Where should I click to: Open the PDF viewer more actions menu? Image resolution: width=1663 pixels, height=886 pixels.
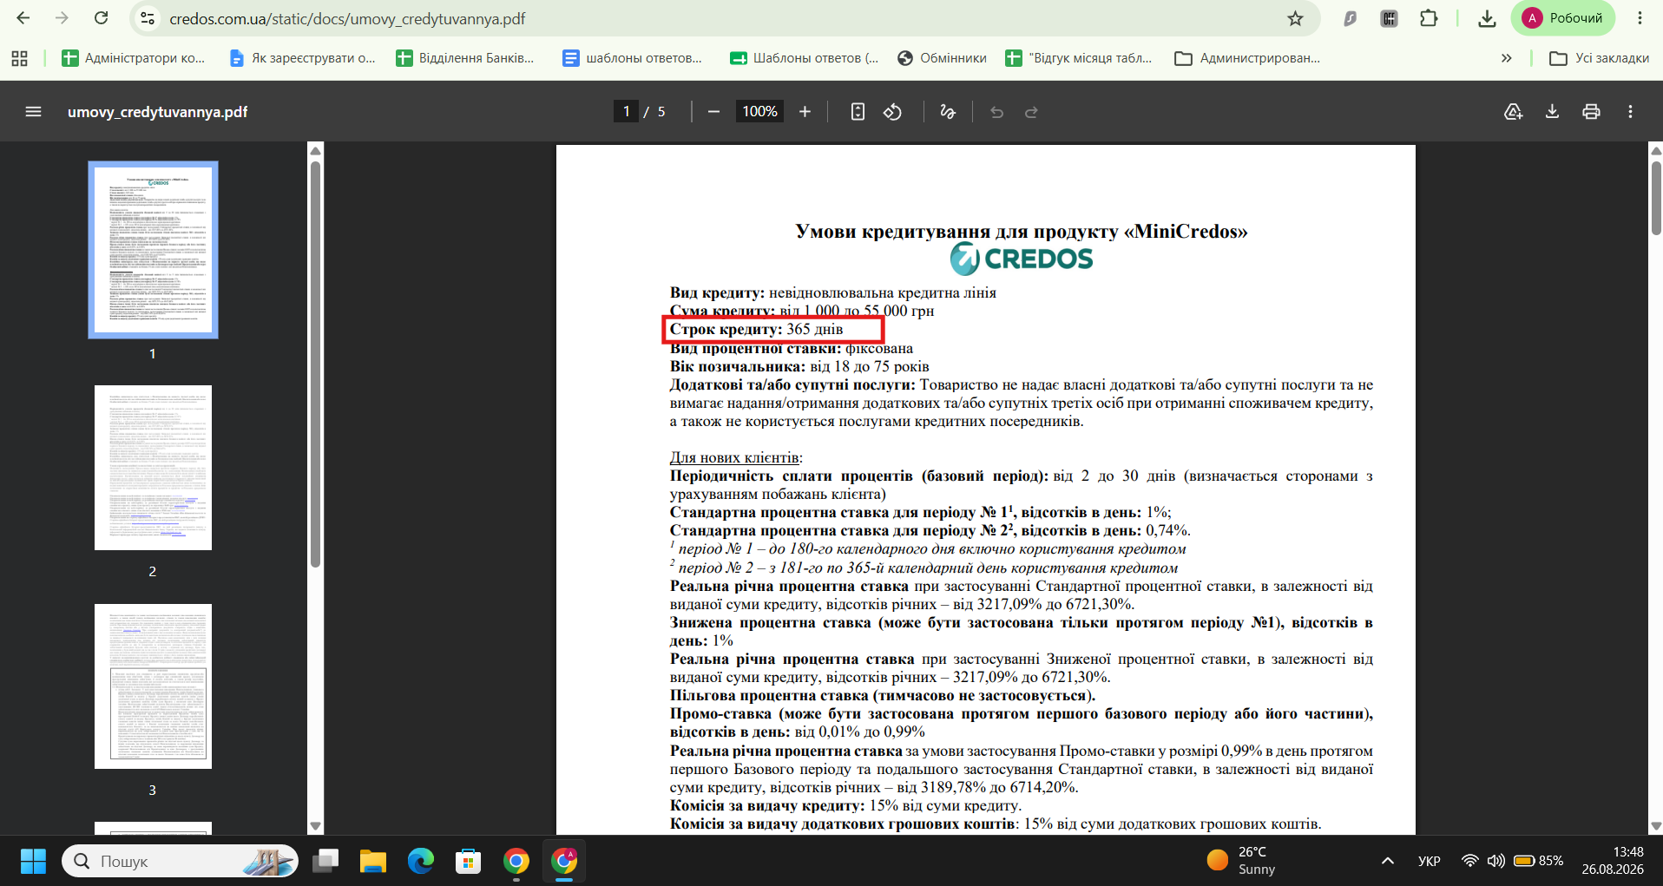click(1630, 112)
